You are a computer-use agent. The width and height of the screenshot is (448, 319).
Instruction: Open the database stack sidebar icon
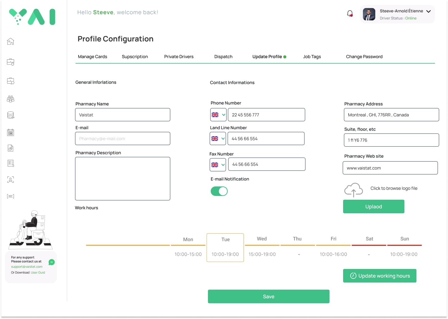pyautogui.click(x=11, y=115)
